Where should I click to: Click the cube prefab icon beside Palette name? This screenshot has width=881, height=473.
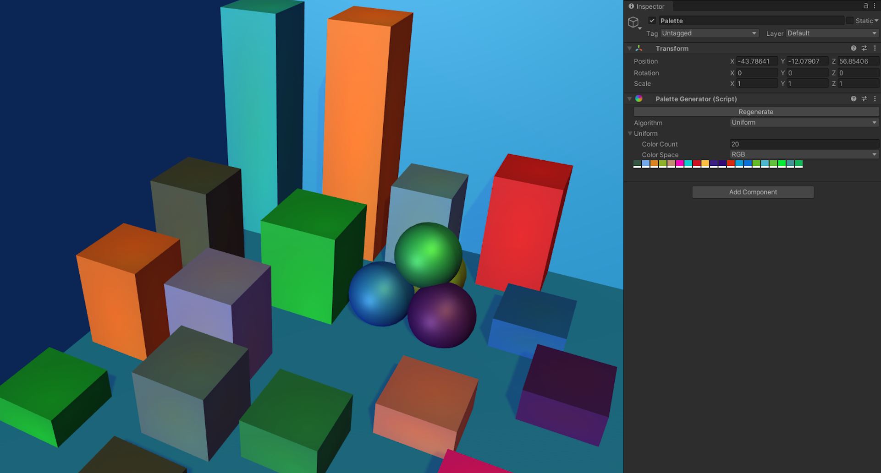(x=634, y=21)
